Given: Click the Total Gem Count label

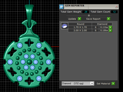Looking at the screenshot, I should pos(100,12).
